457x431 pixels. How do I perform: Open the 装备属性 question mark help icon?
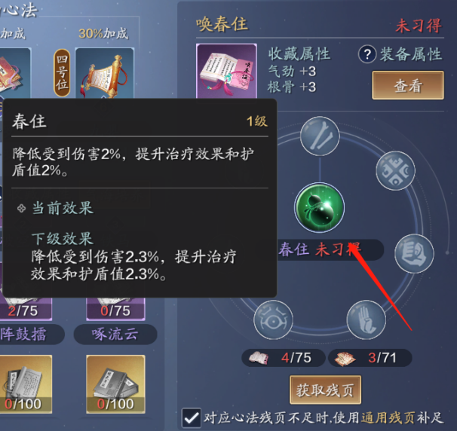click(x=367, y=54)
